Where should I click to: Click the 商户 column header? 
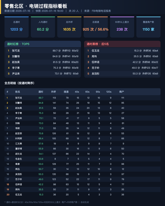click(x=121, y=92)
